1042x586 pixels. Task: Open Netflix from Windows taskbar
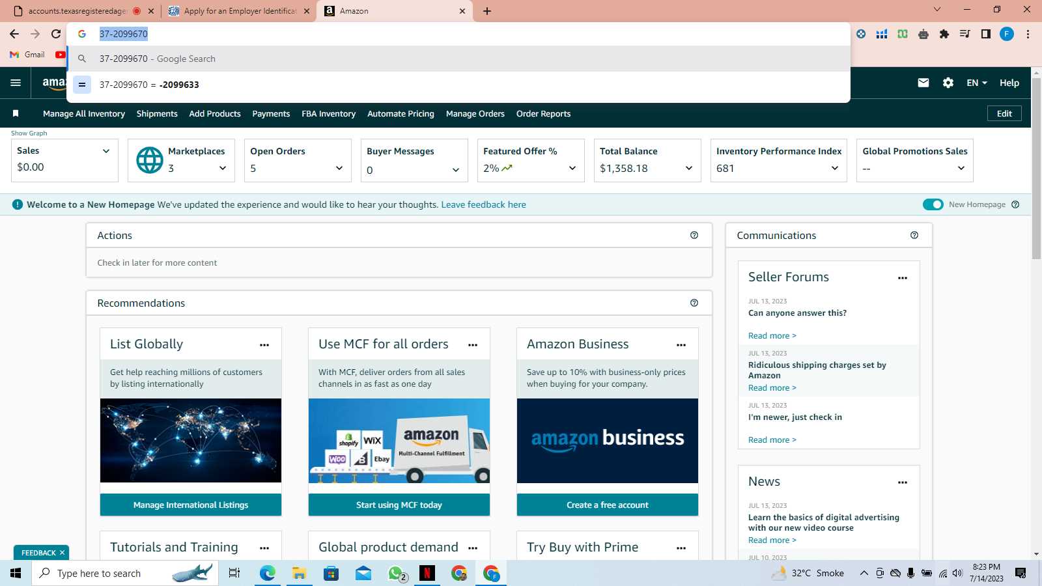427,573
